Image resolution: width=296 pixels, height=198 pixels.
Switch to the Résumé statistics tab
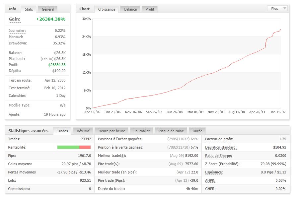point(83,131)
